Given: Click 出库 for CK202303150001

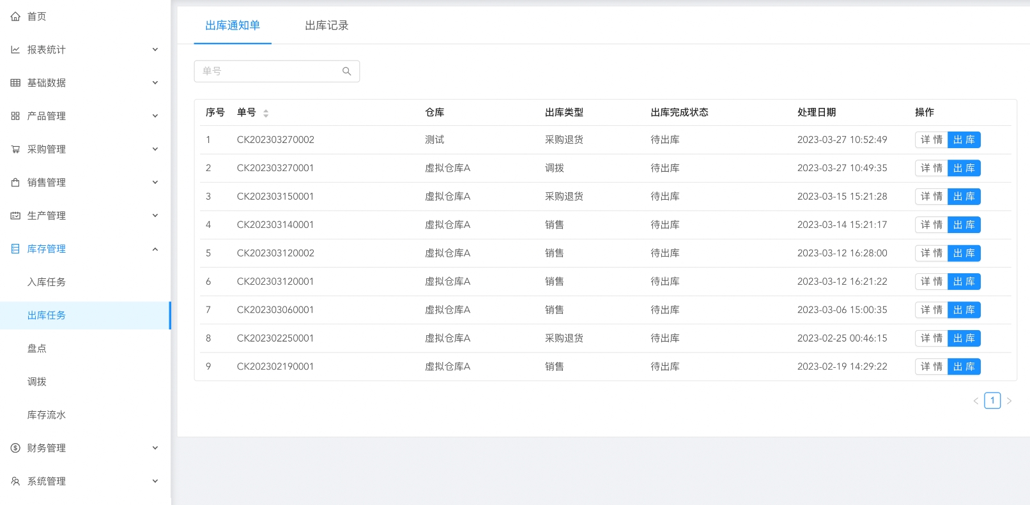Looking at the screenshot, I should 964,197.
